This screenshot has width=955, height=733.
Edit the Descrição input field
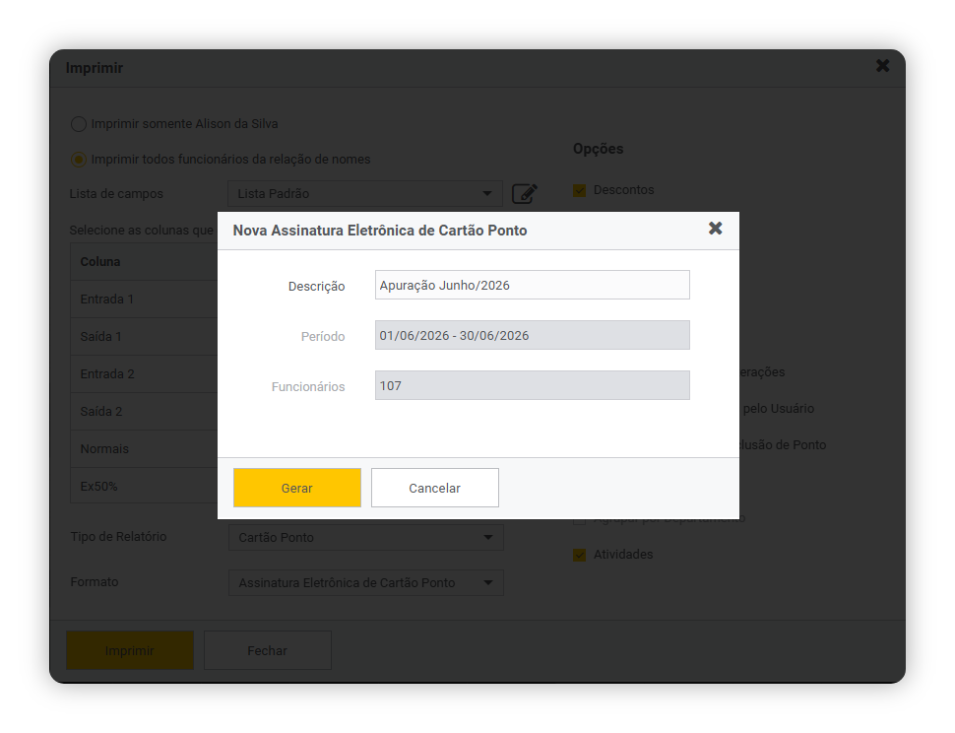point(533,285)
